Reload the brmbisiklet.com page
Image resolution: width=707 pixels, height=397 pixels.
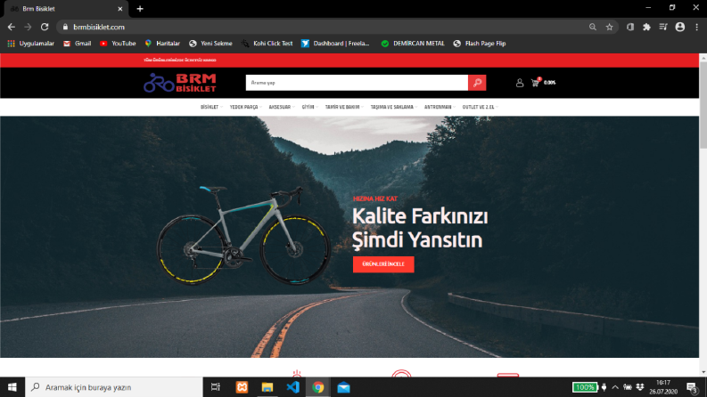(x=45, y=27)
